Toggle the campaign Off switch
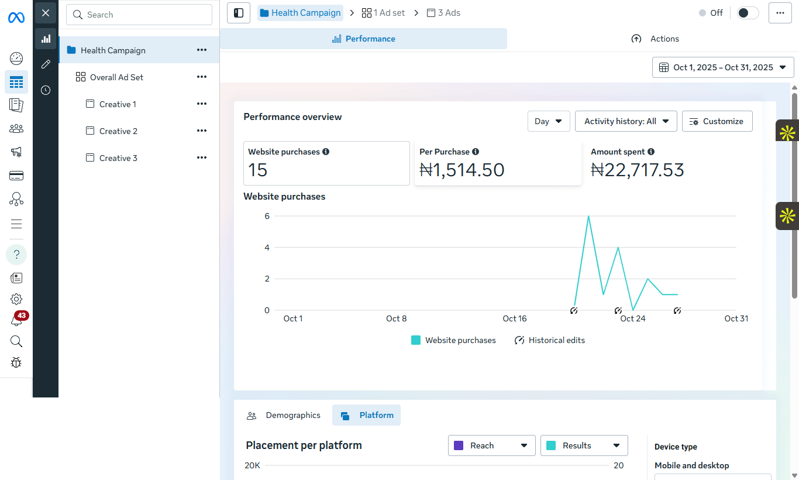 [x=748, y=13]
